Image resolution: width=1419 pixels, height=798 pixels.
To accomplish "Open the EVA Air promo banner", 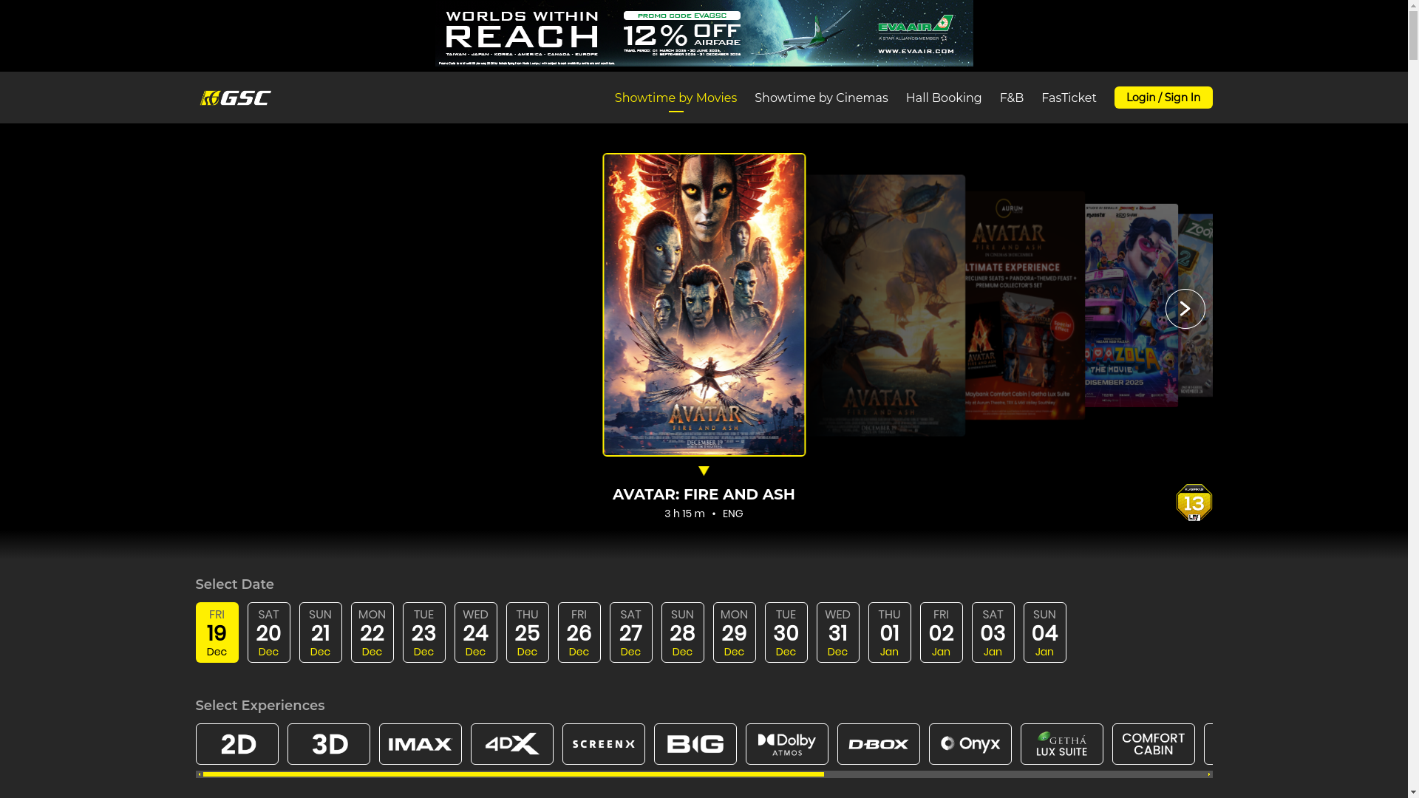I will (x=704, y=33).
